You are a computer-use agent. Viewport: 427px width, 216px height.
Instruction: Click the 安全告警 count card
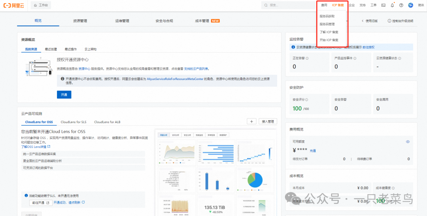(351, 104)
